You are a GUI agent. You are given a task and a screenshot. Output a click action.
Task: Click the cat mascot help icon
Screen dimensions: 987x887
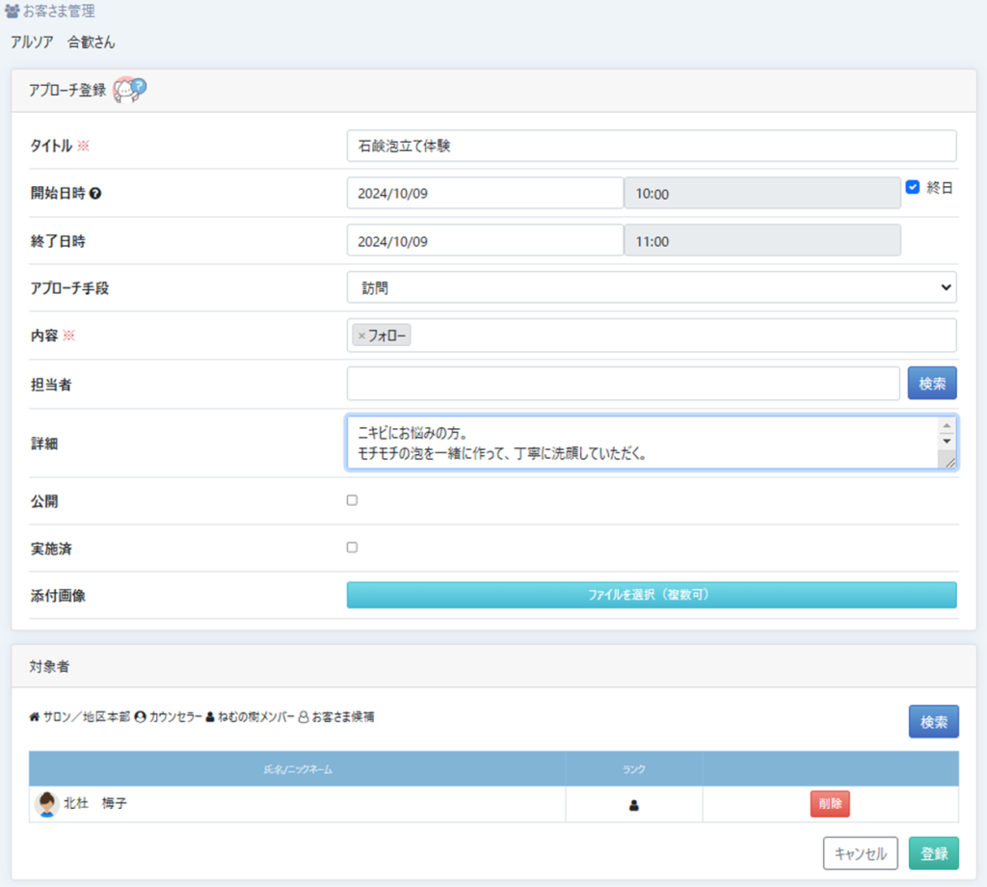tap(129, 91)
